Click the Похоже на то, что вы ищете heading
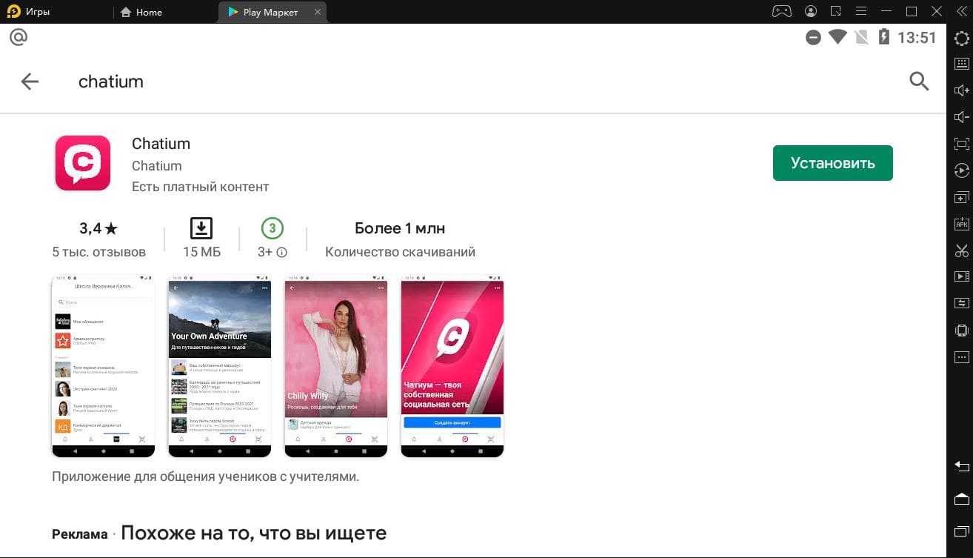The height and width of the screenshot is (558, 973). 253,533
